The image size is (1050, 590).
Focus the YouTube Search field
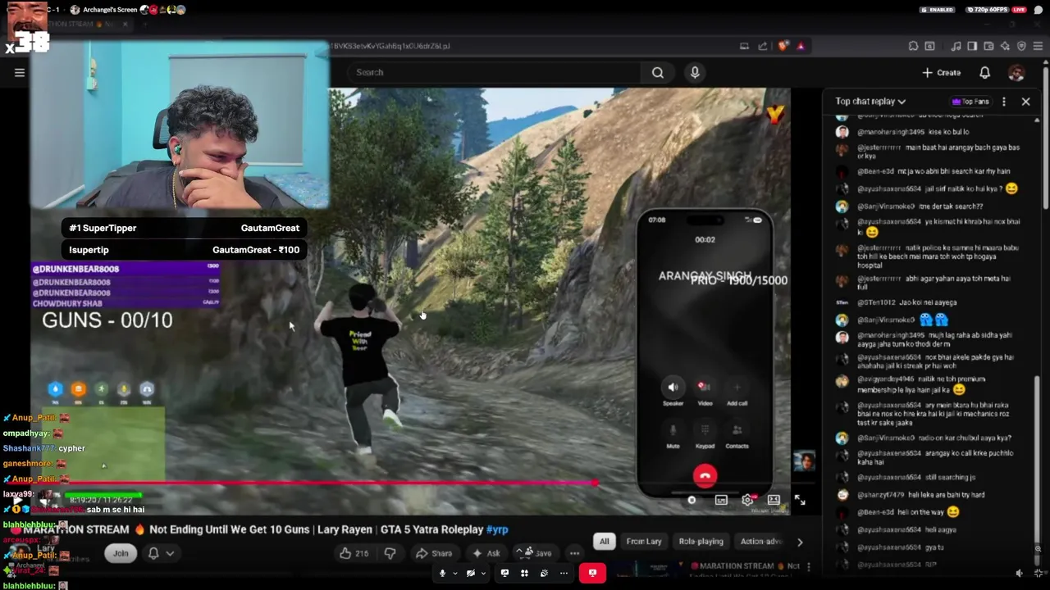(492, 72)
